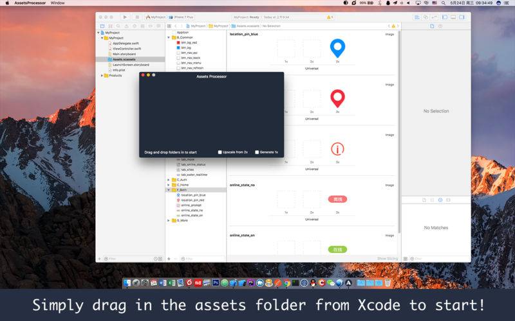The width and height of the screenshot is (515, 321).
Task: Show the Standard editor in Xcode
Action: pos(417,17)
